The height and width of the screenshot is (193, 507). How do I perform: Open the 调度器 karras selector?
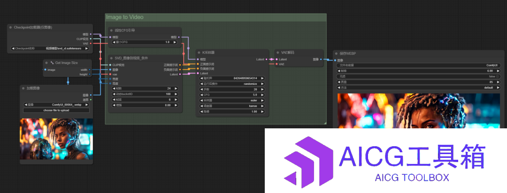click(232, 106)
